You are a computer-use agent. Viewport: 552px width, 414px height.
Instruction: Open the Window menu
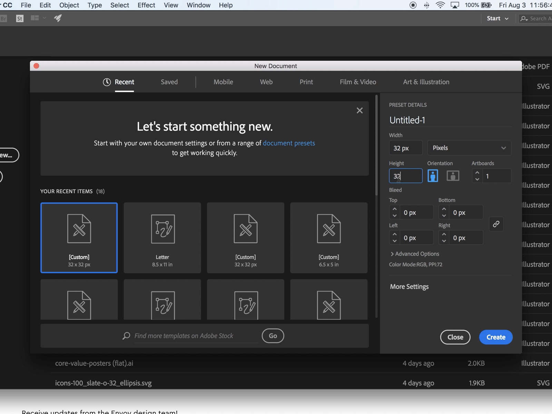coord(198,5)
